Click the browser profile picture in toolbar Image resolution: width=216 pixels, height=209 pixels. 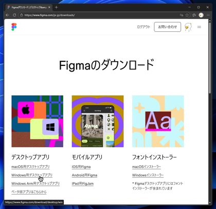[x=201, y=15]
